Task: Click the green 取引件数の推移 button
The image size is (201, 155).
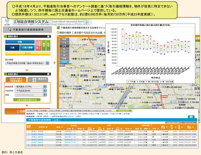Action: click(124, 111)
